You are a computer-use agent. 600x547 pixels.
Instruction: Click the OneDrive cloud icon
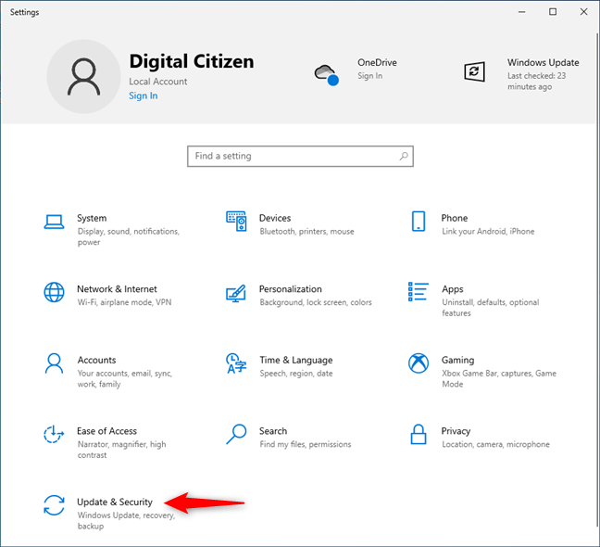327,75
